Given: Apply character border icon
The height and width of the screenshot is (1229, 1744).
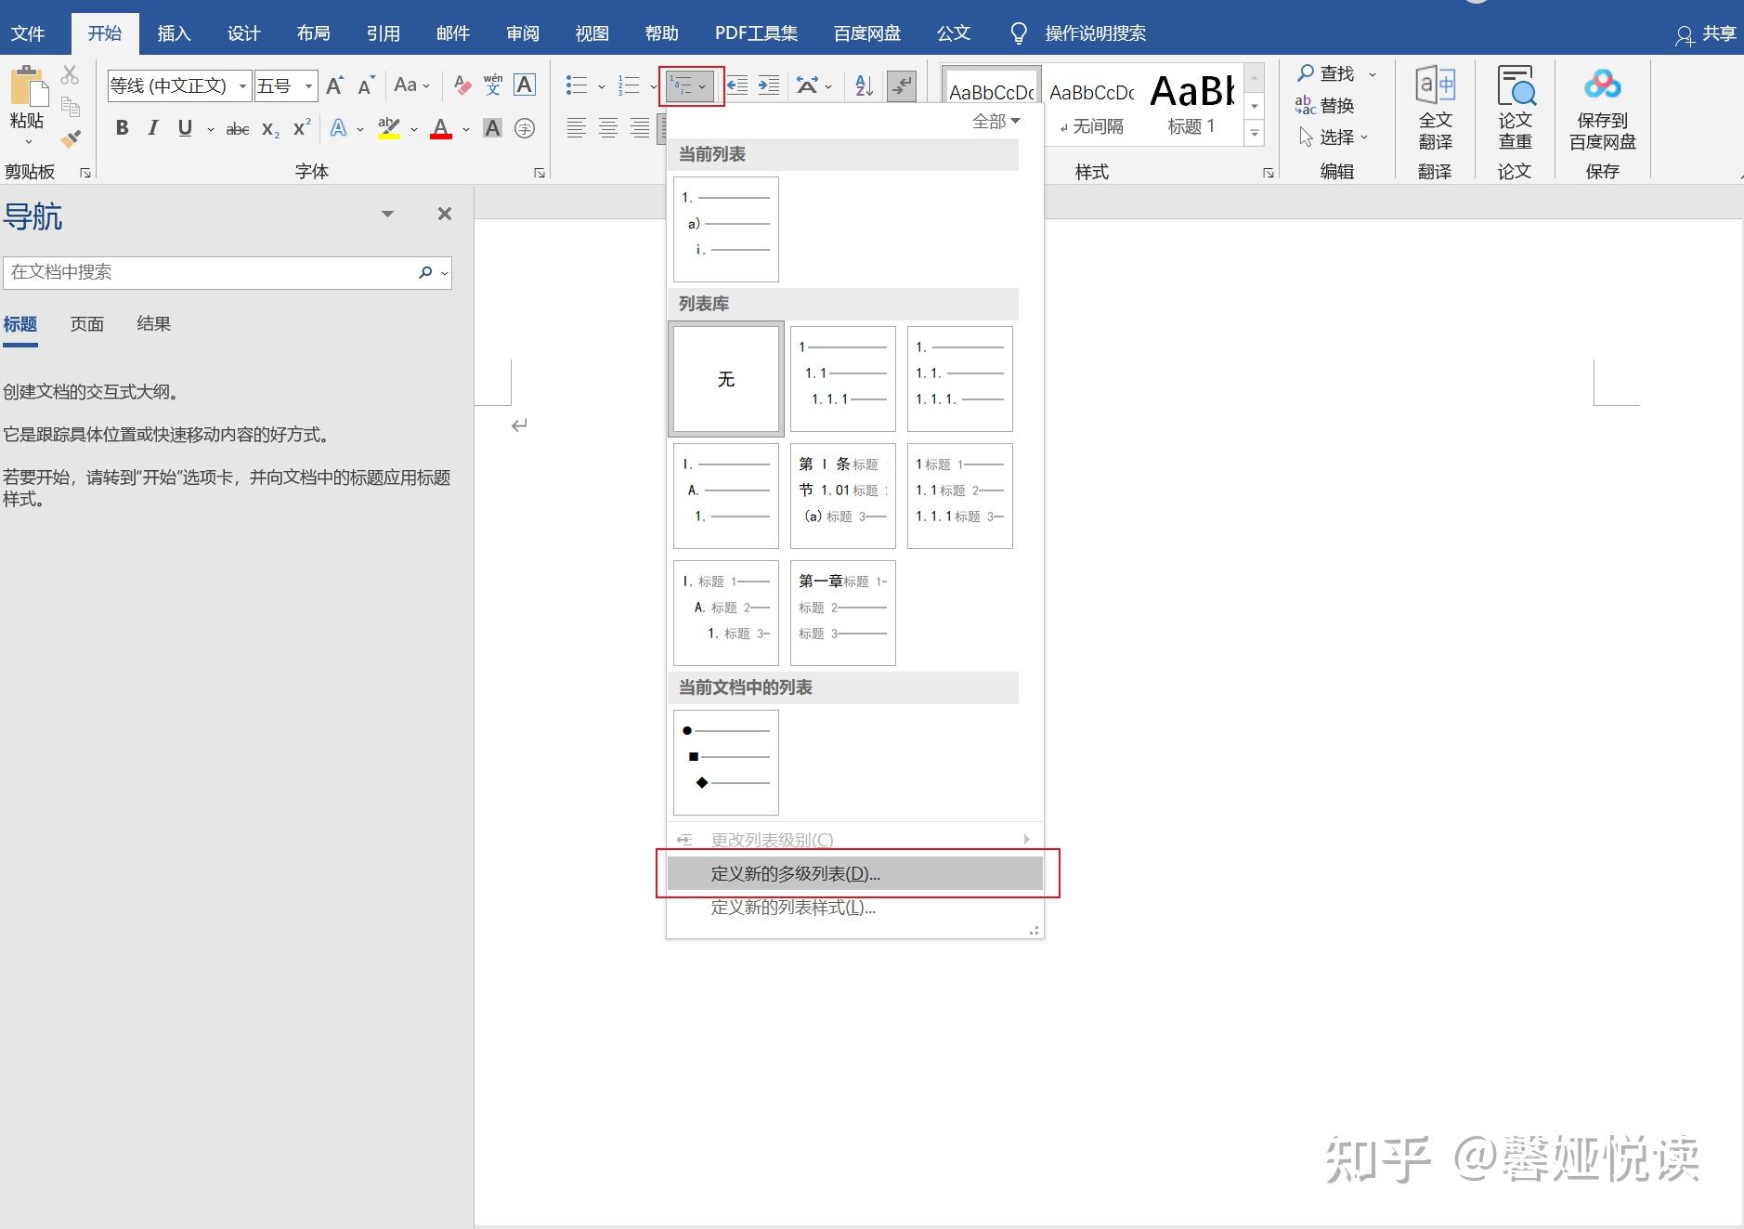Looking at the screenshot, I should pos(524,85).
